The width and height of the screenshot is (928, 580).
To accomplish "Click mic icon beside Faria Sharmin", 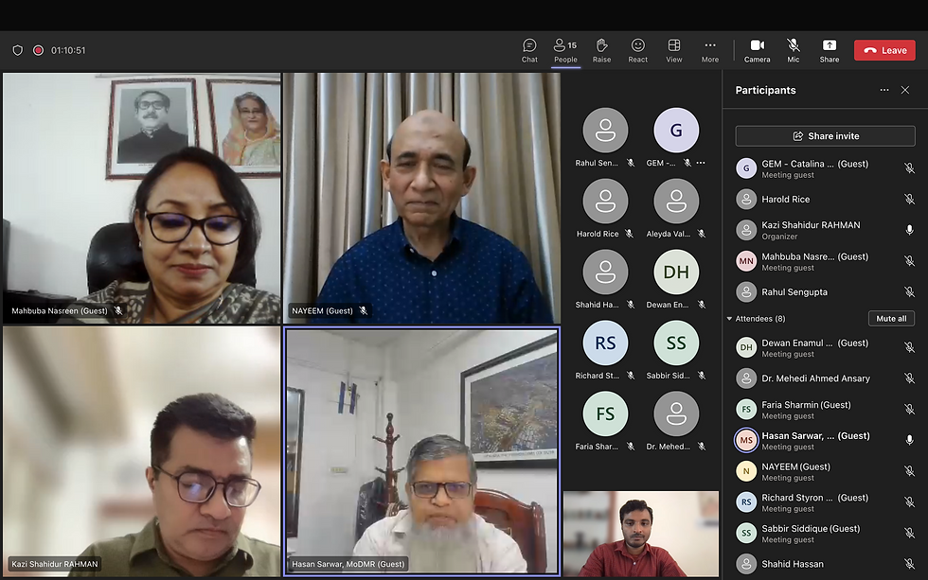I will (909, 409).
